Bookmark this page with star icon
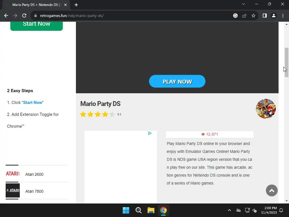 pyautogui.click(x=253, y=16)
